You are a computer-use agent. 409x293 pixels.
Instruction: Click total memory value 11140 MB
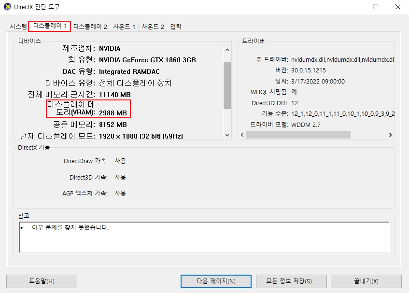click(x=115, y=95)
